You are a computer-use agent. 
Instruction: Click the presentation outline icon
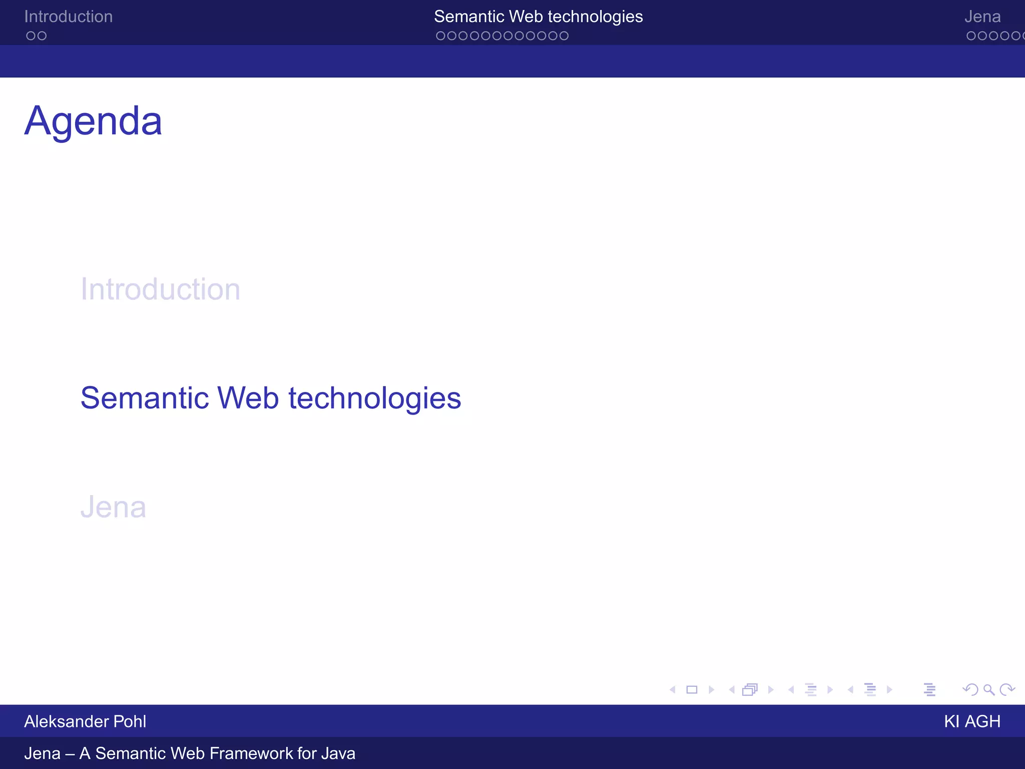[930, 690]
